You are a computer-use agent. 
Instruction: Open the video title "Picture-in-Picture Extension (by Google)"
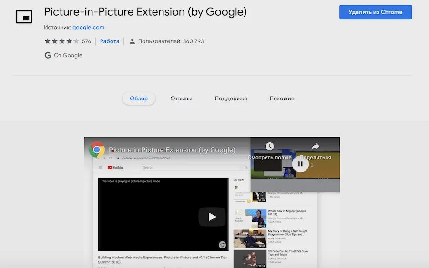tap(172, 150)
